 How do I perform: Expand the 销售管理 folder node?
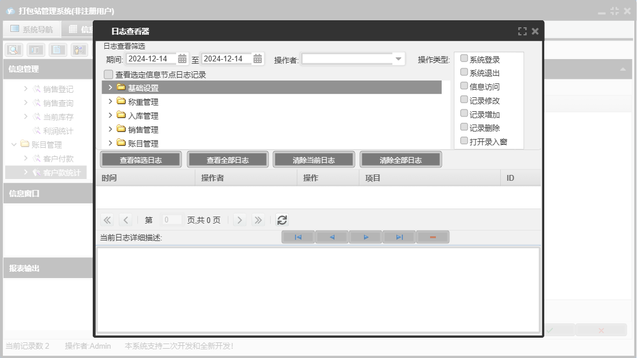click(x=110, y=129)
